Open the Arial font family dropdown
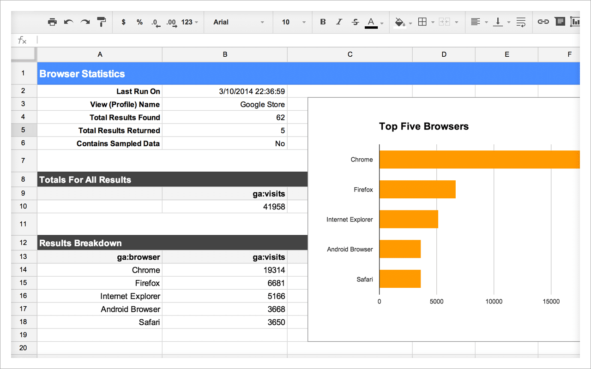This screenshot has height=369, width=591. pyautogui.click(x=238, y=22)
